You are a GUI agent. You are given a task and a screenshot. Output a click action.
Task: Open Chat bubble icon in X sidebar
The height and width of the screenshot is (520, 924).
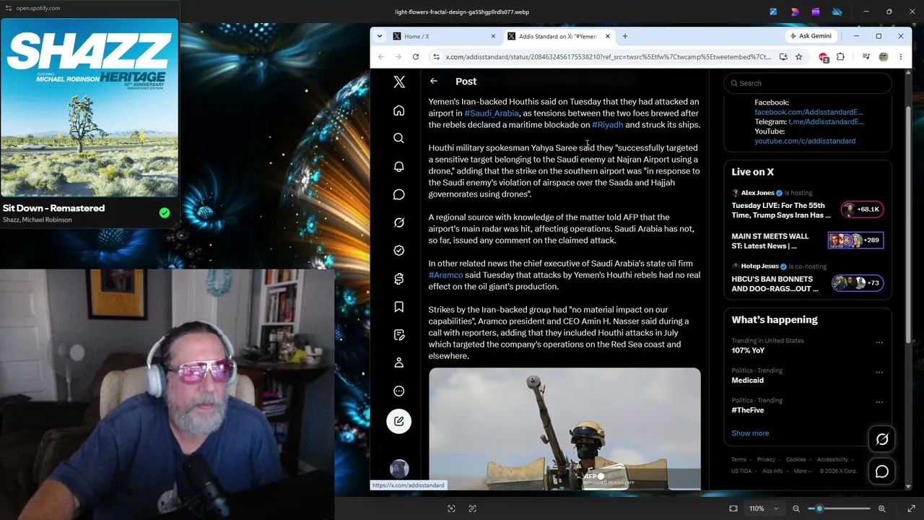click(x=399, y=194)
